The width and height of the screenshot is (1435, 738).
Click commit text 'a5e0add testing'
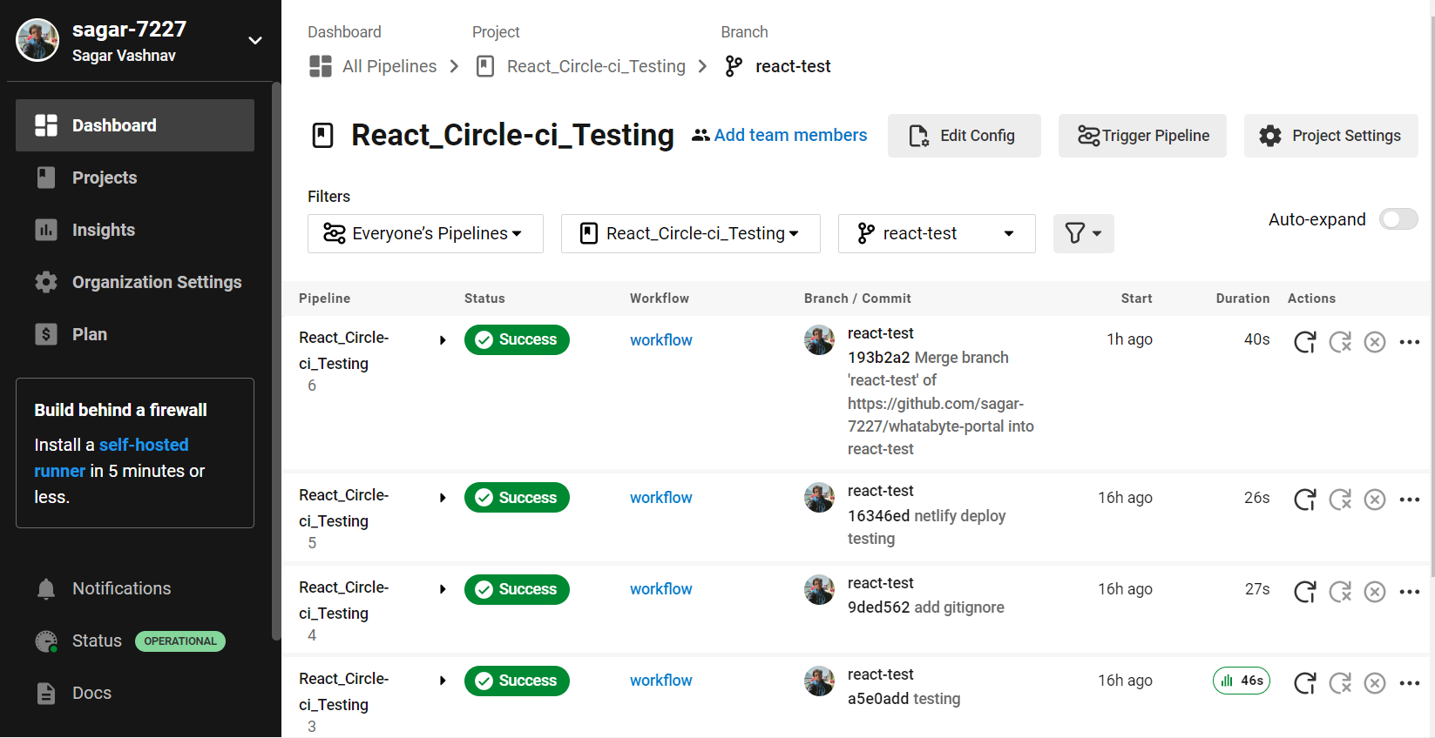[904, 699]
